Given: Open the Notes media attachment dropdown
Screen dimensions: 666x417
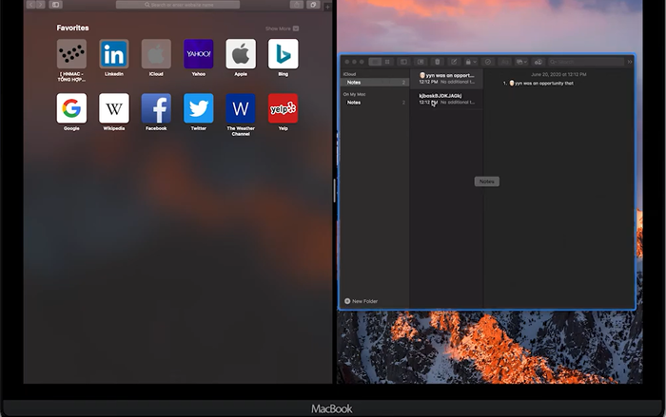Looking at the screenshot, I should pos(521,62).
